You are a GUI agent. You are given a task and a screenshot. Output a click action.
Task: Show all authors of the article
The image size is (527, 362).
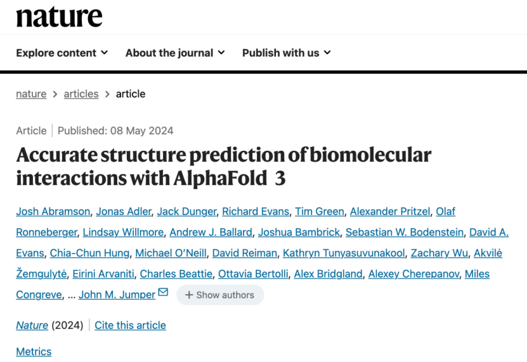pyautogui.click(x=220, y=295)
